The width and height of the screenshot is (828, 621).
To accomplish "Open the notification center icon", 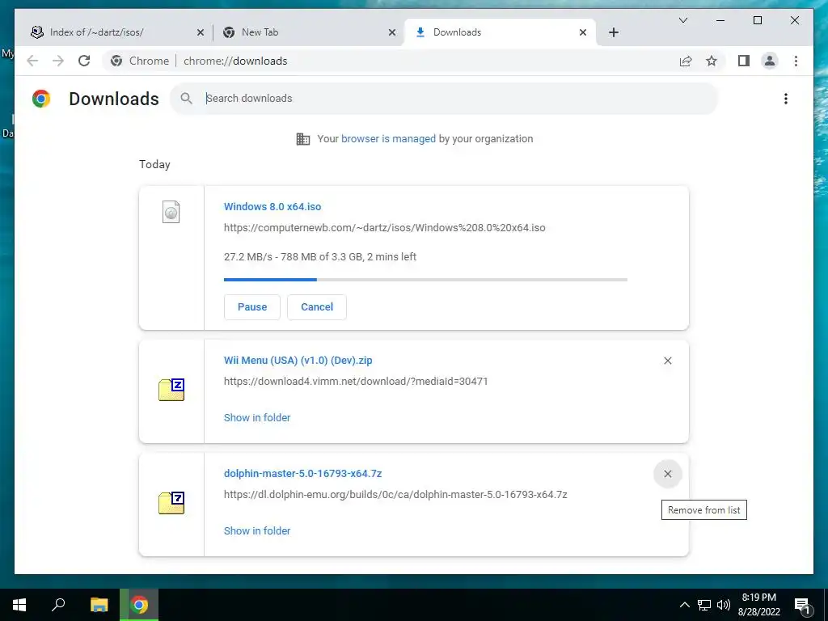I will point(802,605).
